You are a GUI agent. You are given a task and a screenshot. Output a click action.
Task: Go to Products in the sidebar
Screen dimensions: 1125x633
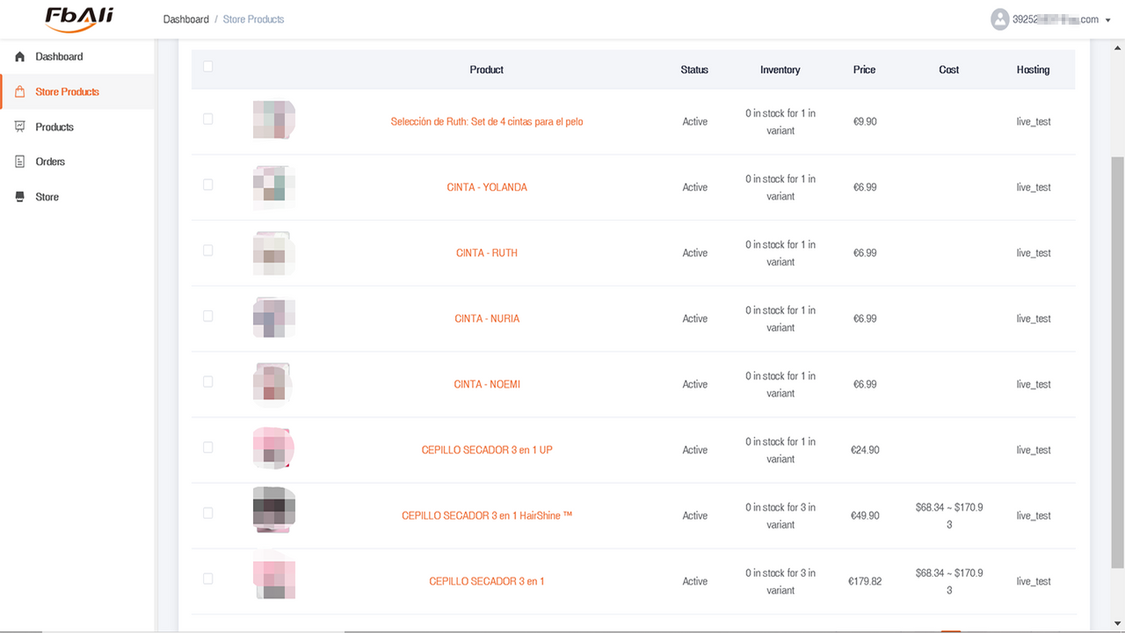coord(54,127)
